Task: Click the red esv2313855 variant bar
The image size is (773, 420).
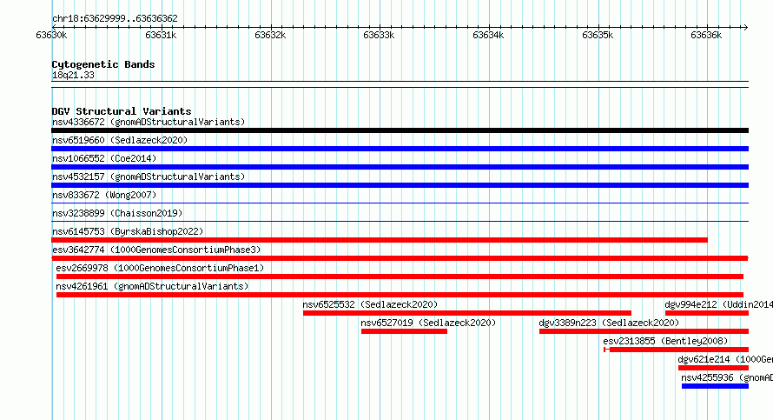Action: (677, 350)
